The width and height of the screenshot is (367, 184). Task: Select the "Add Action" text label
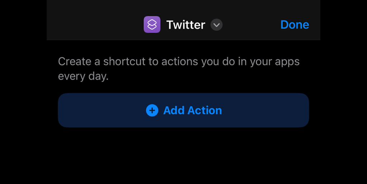pyautogui.click(x=193, y=110)
